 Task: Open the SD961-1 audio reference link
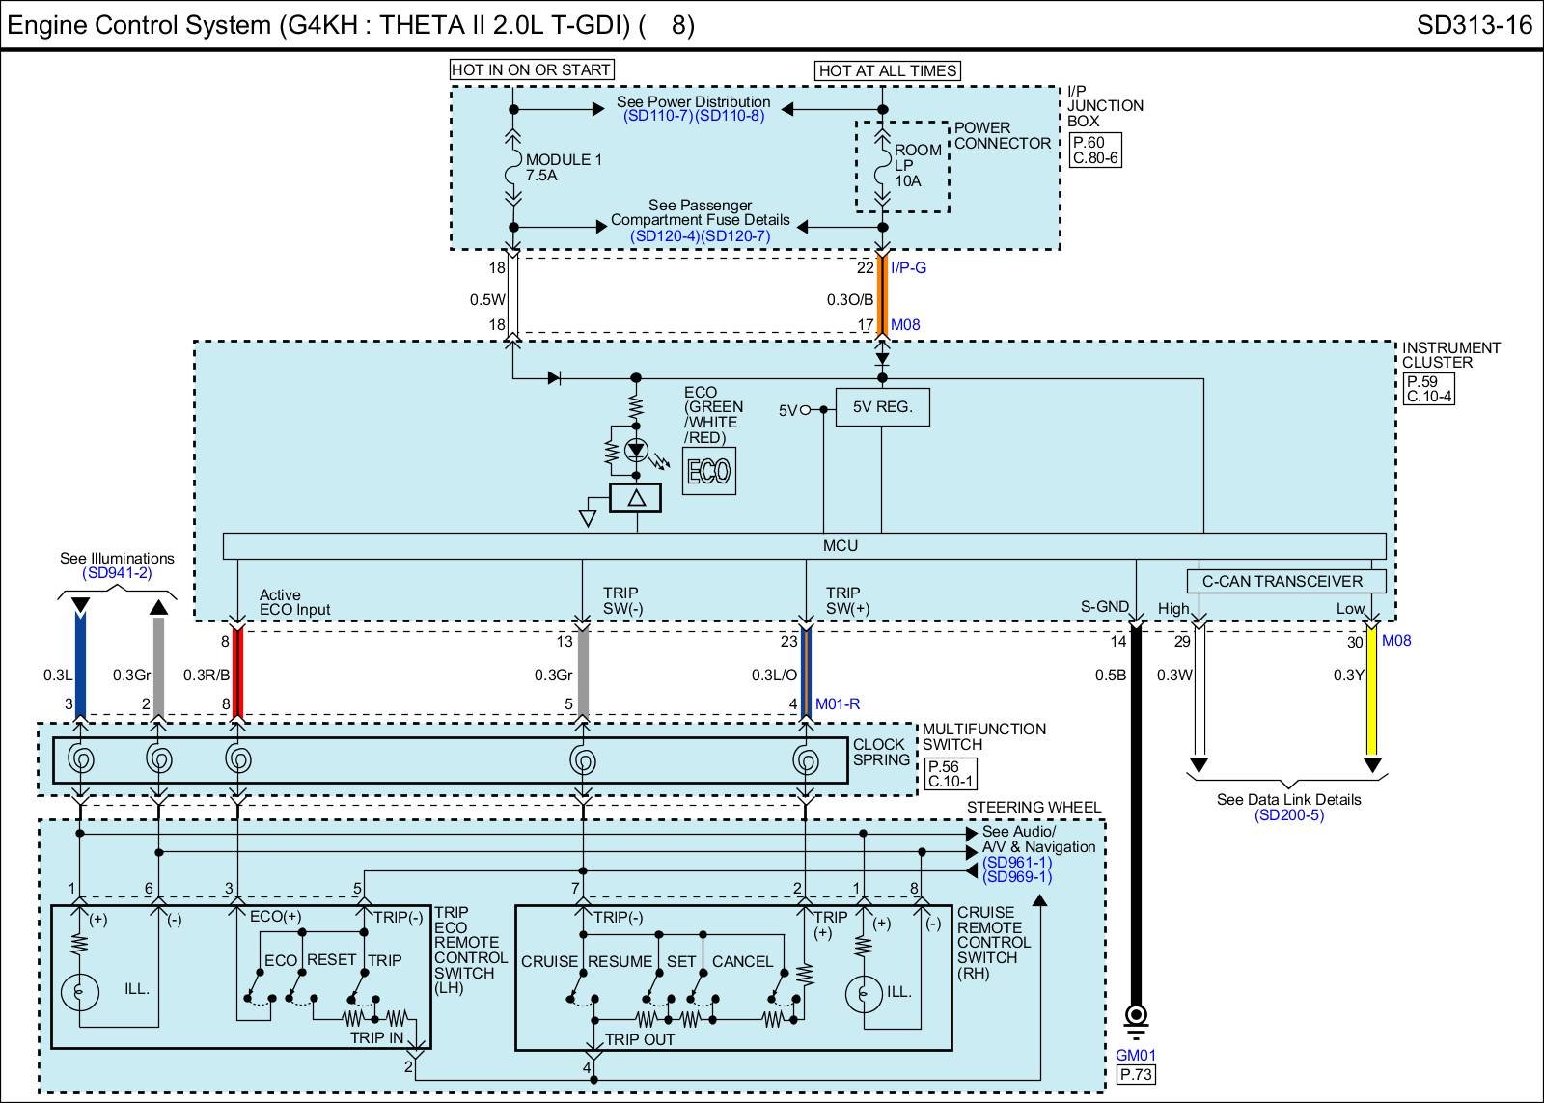click(x=1017, y=862)
